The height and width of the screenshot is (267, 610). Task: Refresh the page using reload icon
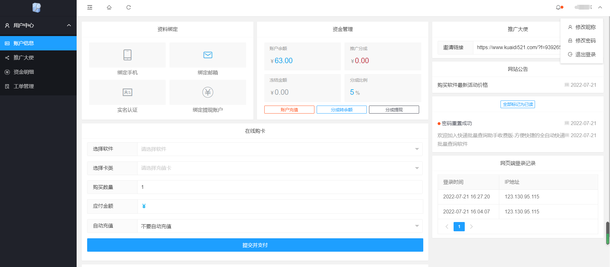(129, 7)
